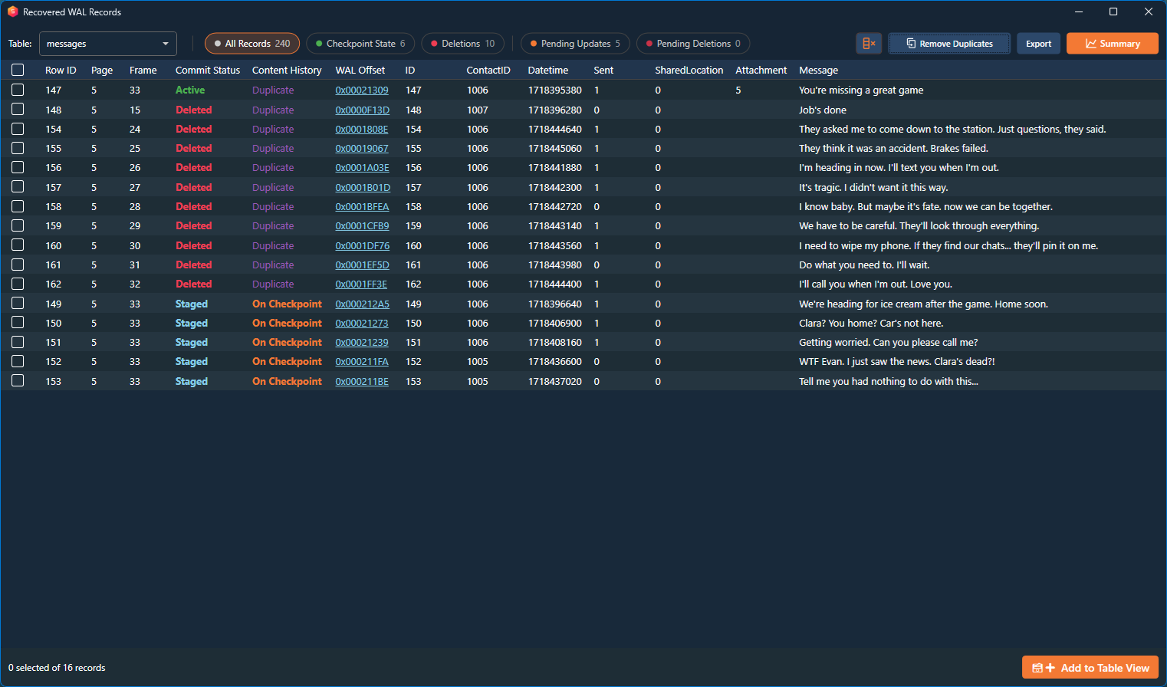The image size is (1167, 687).
Task: Sort by the ContactID column header
Action: pyautogui.click(x=488, y=70)
